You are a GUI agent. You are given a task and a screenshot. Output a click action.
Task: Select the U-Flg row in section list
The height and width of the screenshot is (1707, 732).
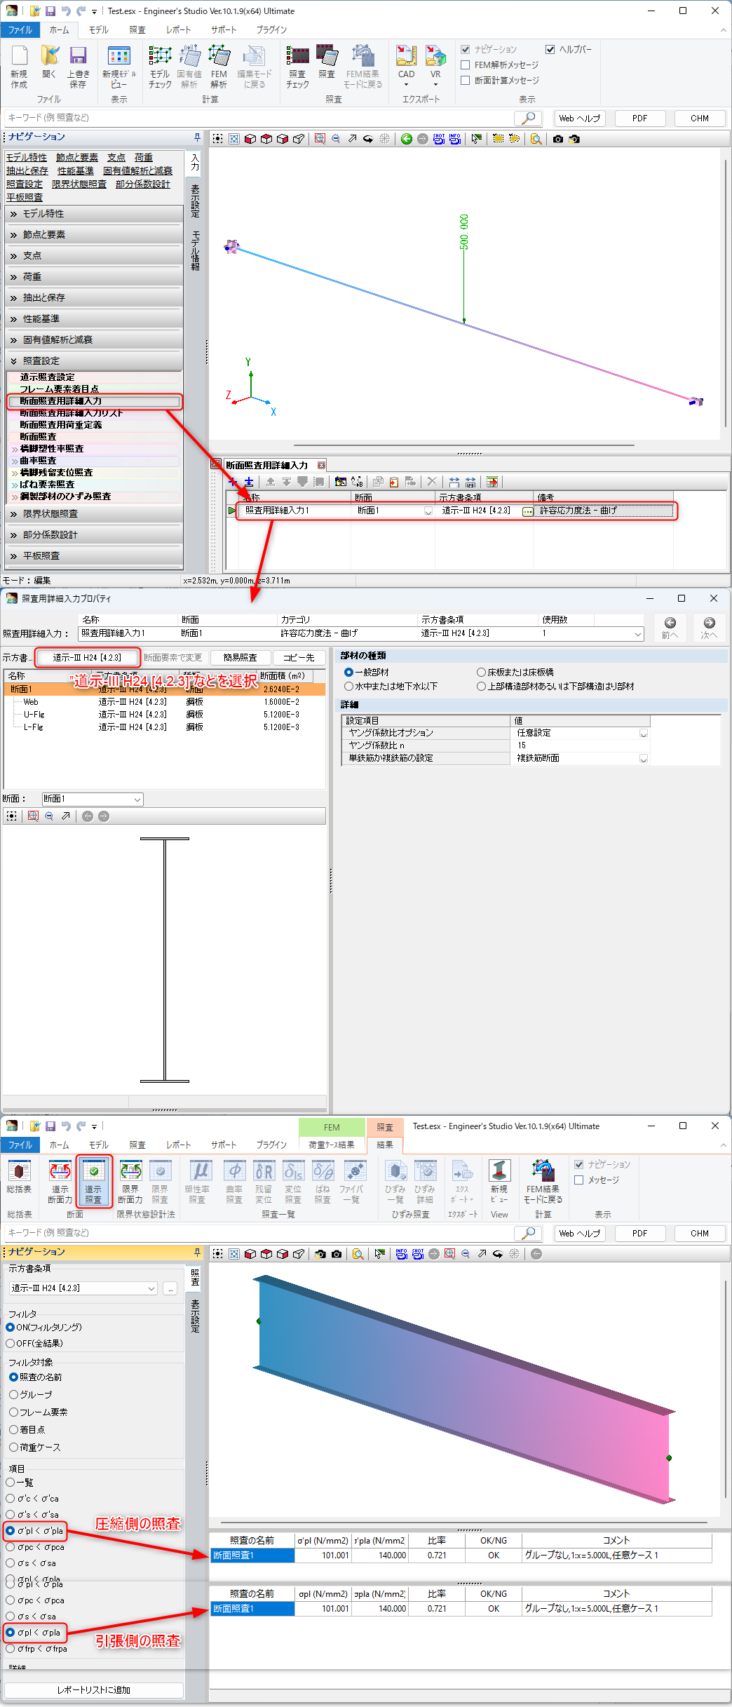tap(164, 715)
